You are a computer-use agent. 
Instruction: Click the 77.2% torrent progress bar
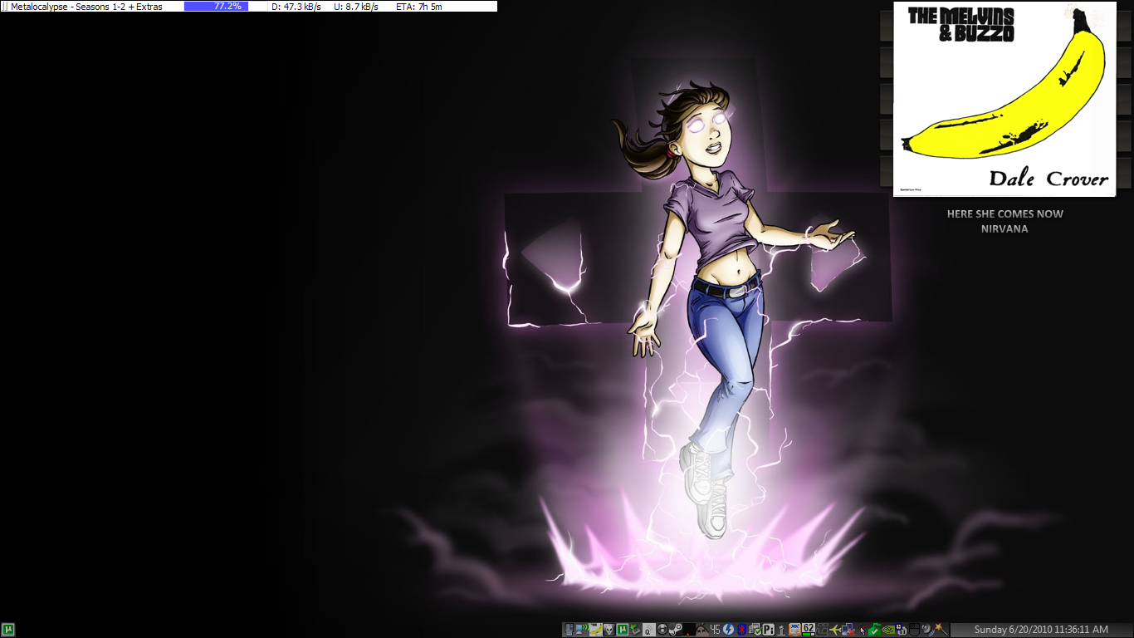225,6
